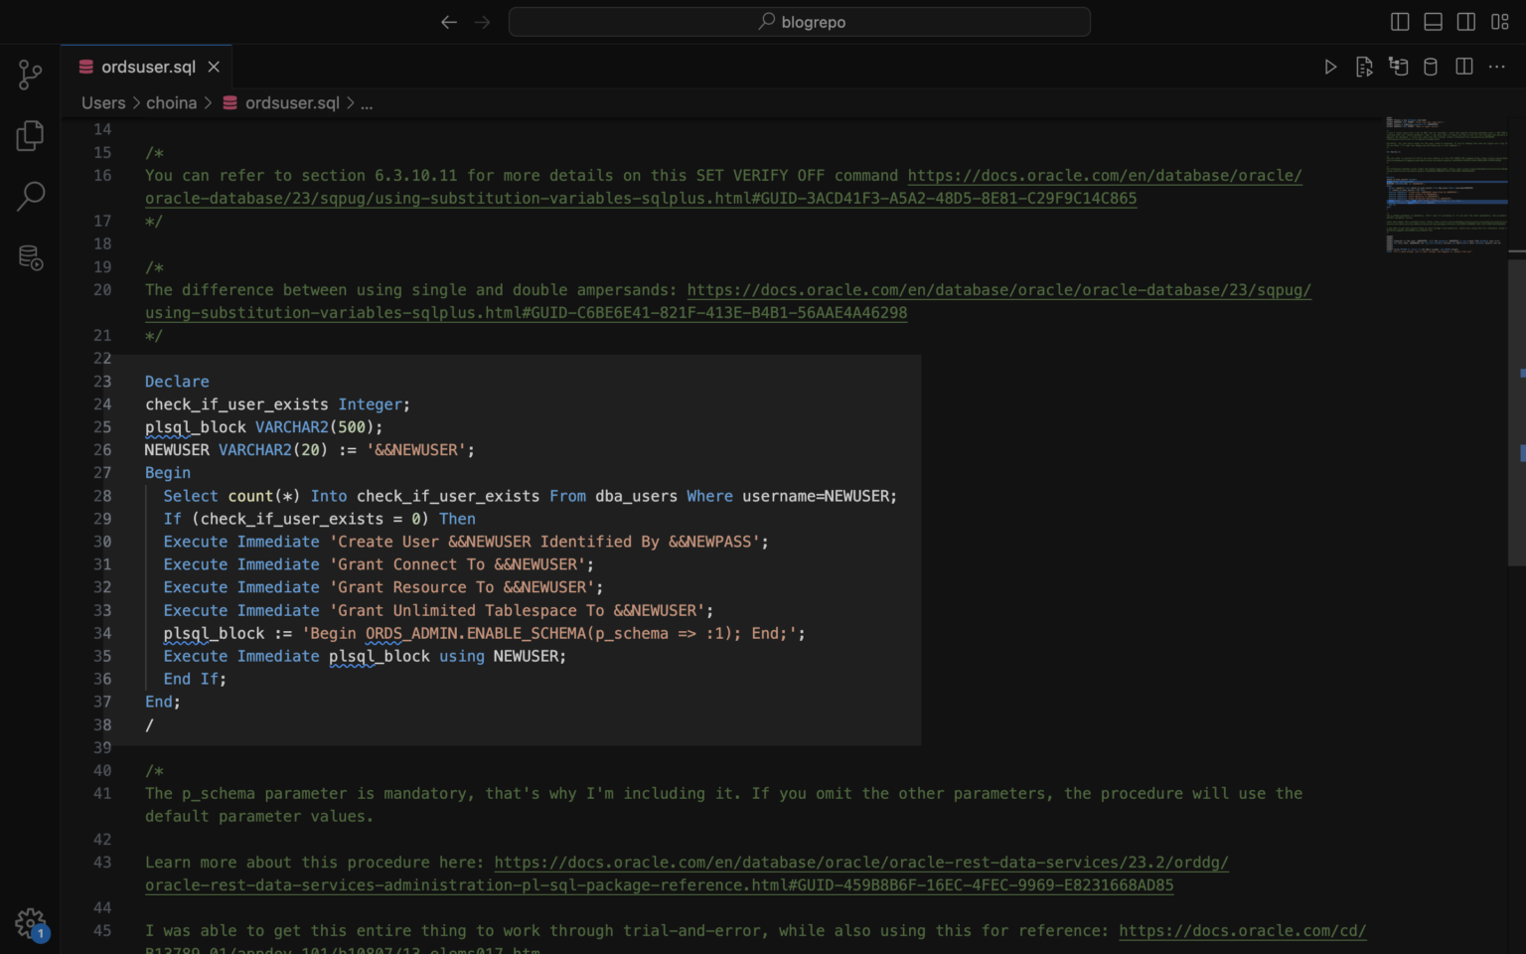Click the database connection icon in editor toolbar
Image resolution: width=1526 pixels, height=954 pixels.
pyautogui.click(x=1430, y=67)
